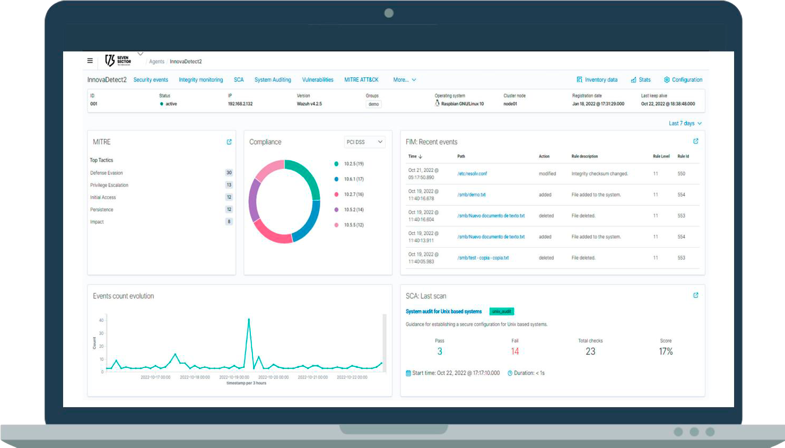Click the compliance donut chart

click(x=284, y=202)
